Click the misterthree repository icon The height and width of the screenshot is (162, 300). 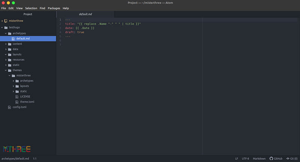coord(6,21)
